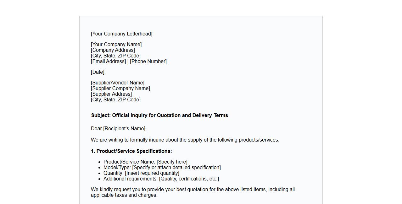Viewport: 402px width, 204px height.
Task: Click the bold Subject line
Action: pyautogui.click(x=159, y=115)
